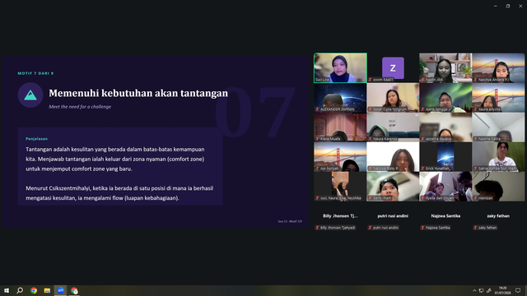Viewport: 527px width, 296px height.
Task: Select Naura Karenza's video tile
Action: click(x=393, y=127)
